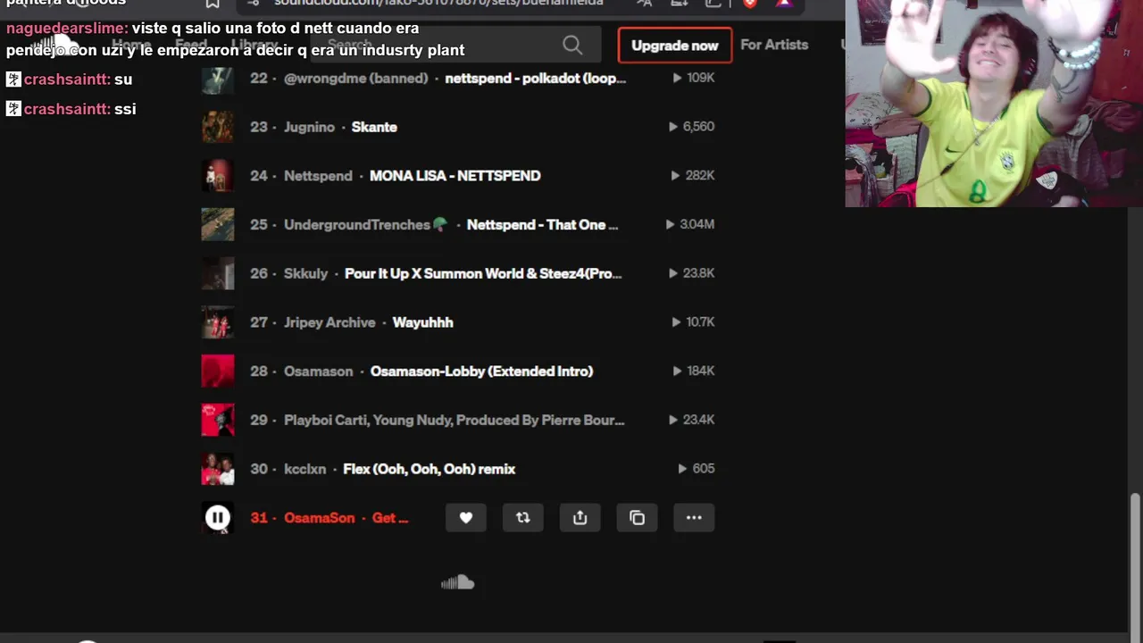This screenshot has height=643, width=1143.
Task: Open MONA LISA - NETTSPEND track
Action: 455,176
